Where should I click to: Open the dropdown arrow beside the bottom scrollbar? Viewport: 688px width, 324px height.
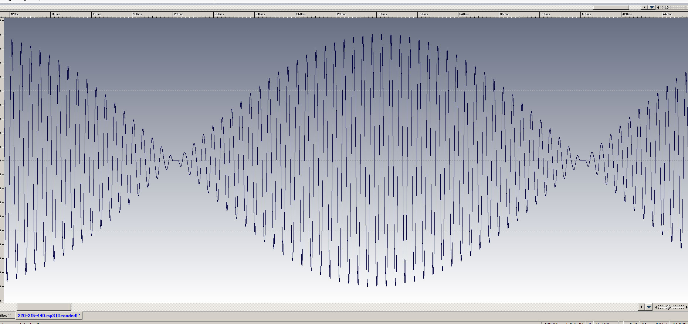pos(649,307)
